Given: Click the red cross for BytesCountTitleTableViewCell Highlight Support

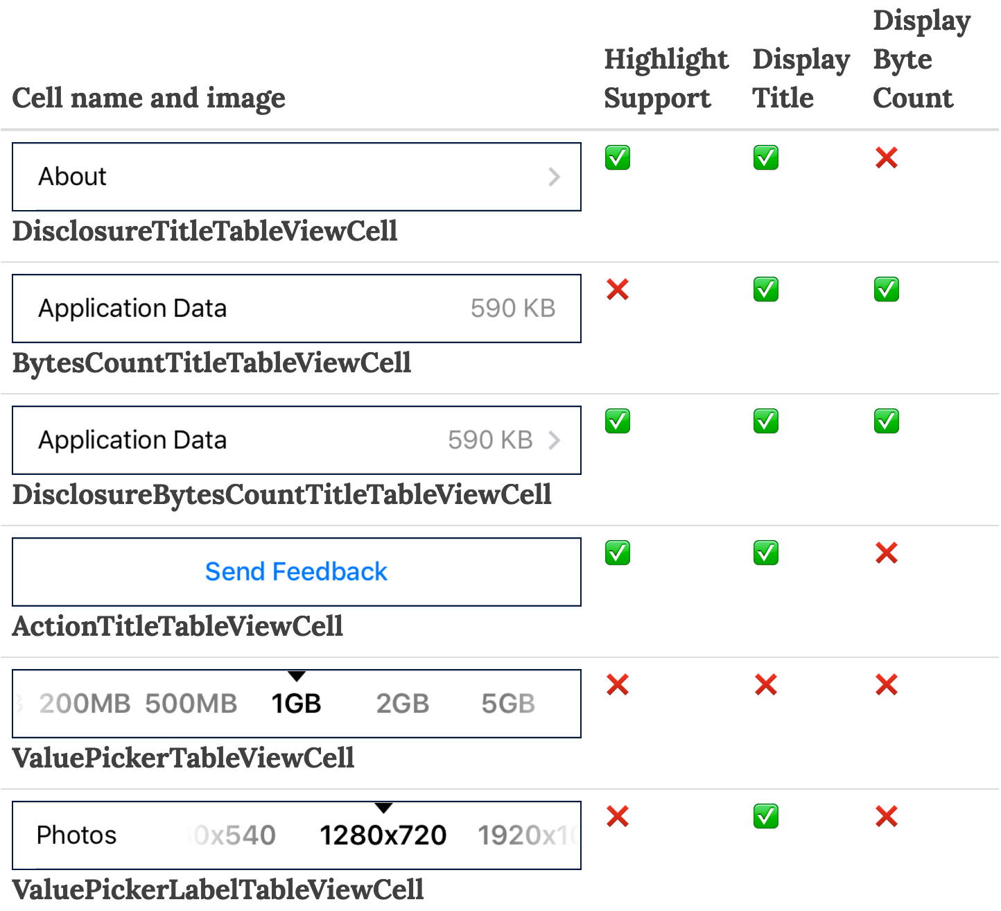Looking at the screenshot, I should click(617, 290).
